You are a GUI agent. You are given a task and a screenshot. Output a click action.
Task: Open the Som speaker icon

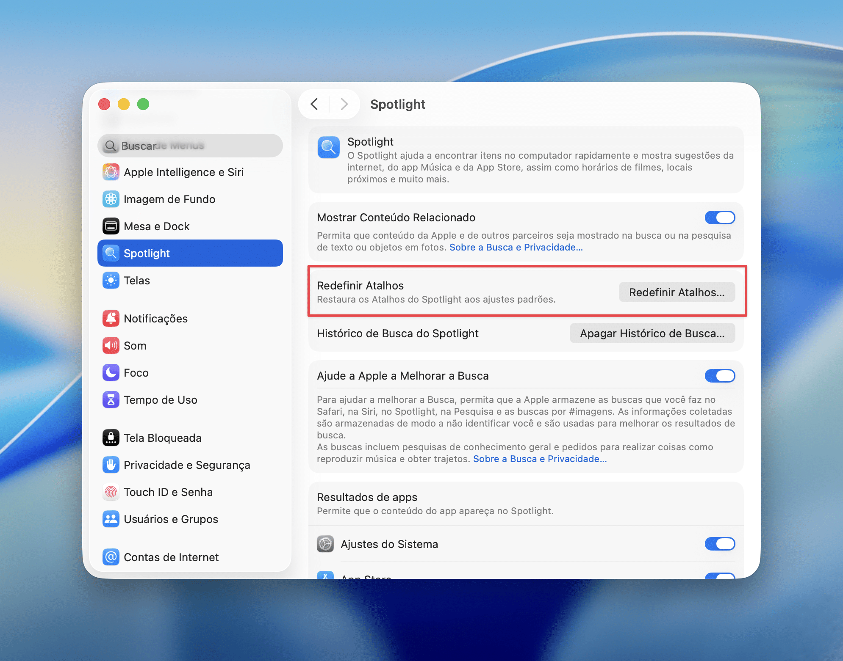pyautogui.click(x=111, y=346)
